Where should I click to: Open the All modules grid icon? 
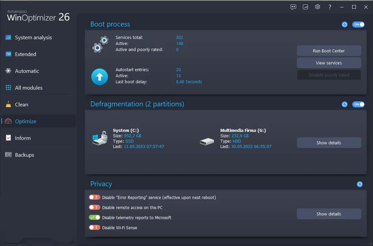pos(8,88)
